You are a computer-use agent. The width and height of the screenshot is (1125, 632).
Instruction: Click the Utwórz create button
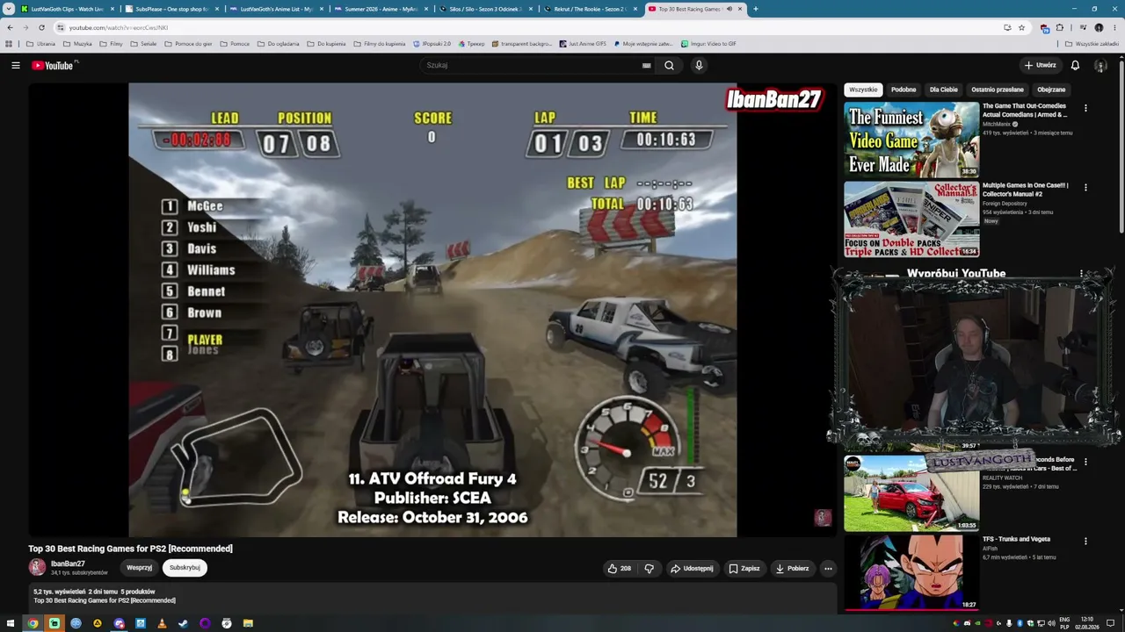pyautogui.click(x=1040, y=65)
